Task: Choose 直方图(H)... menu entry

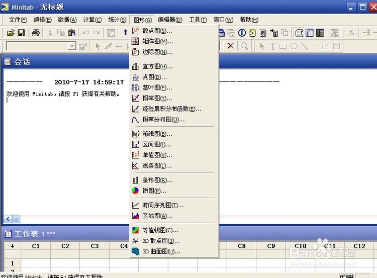Action: coord(174,66)
